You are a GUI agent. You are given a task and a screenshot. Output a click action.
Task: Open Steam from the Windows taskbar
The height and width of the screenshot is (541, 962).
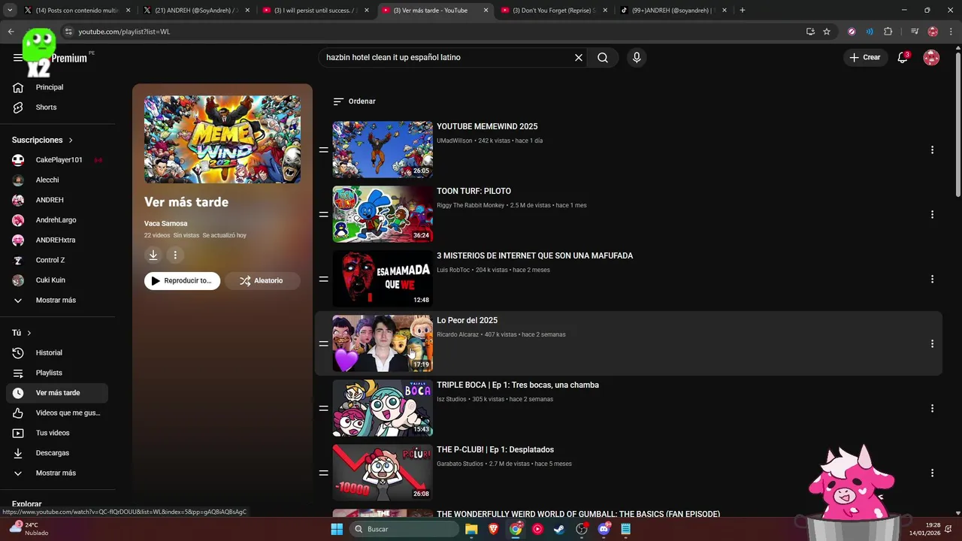pyautogui.click(x=559, y=529)
